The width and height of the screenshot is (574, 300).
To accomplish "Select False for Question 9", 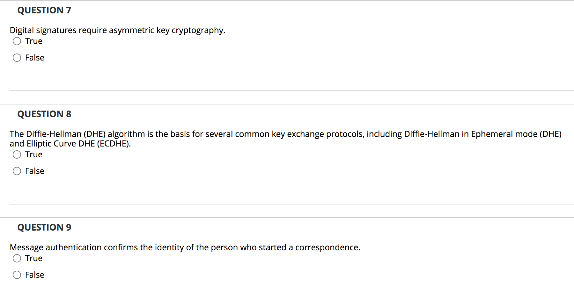I will tap(17, 275).
